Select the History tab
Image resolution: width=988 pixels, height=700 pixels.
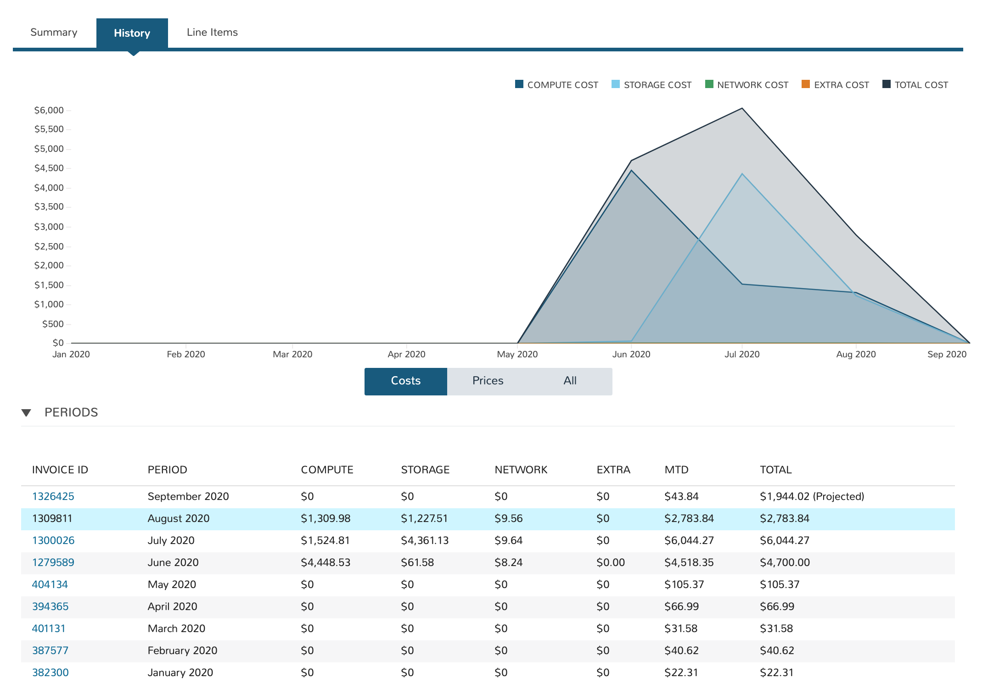click(x=132, y=33)
